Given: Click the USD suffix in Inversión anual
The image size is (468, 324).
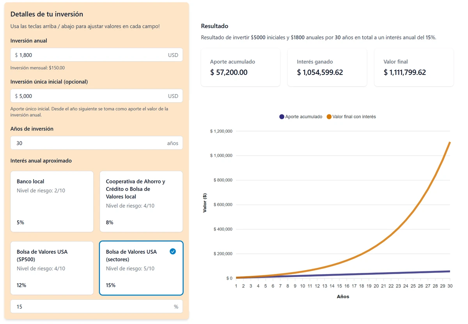Looking at the screenshot, I should pos(173,55).
